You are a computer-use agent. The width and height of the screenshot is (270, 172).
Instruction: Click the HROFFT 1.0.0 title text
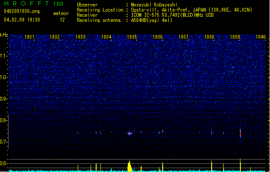coord(34,3)
